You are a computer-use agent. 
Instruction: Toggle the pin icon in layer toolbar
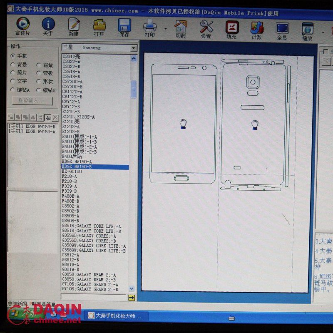point(48,117)
